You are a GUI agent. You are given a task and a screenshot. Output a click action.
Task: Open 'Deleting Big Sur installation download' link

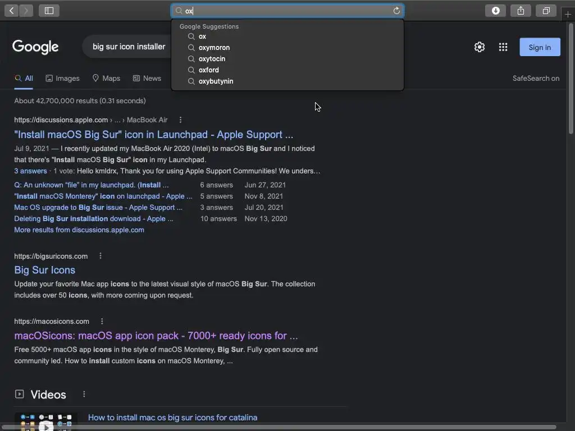(x=94, y=219)
